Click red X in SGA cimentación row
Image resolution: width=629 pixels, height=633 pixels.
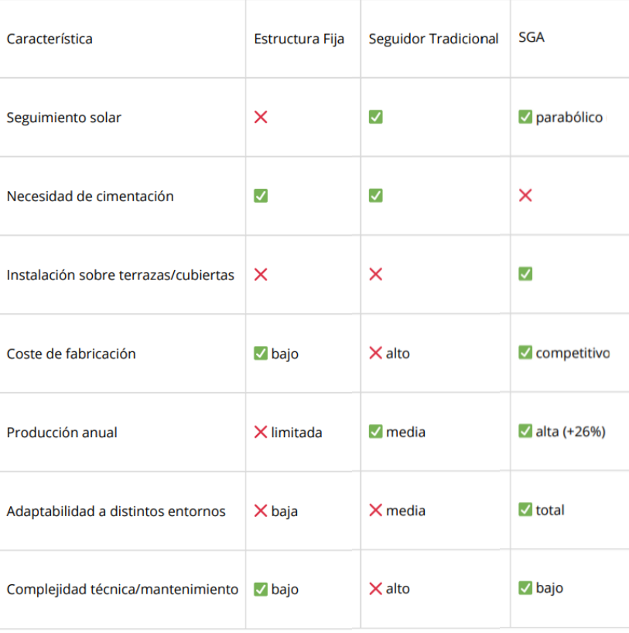[525, 195]
